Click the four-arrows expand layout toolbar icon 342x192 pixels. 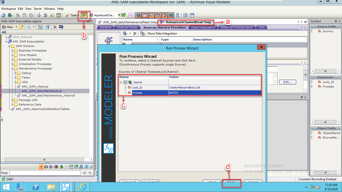[185, 15]
